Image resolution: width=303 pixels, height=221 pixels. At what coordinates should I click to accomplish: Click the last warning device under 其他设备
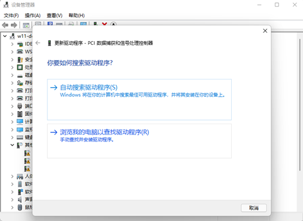[x=27, y=168]
